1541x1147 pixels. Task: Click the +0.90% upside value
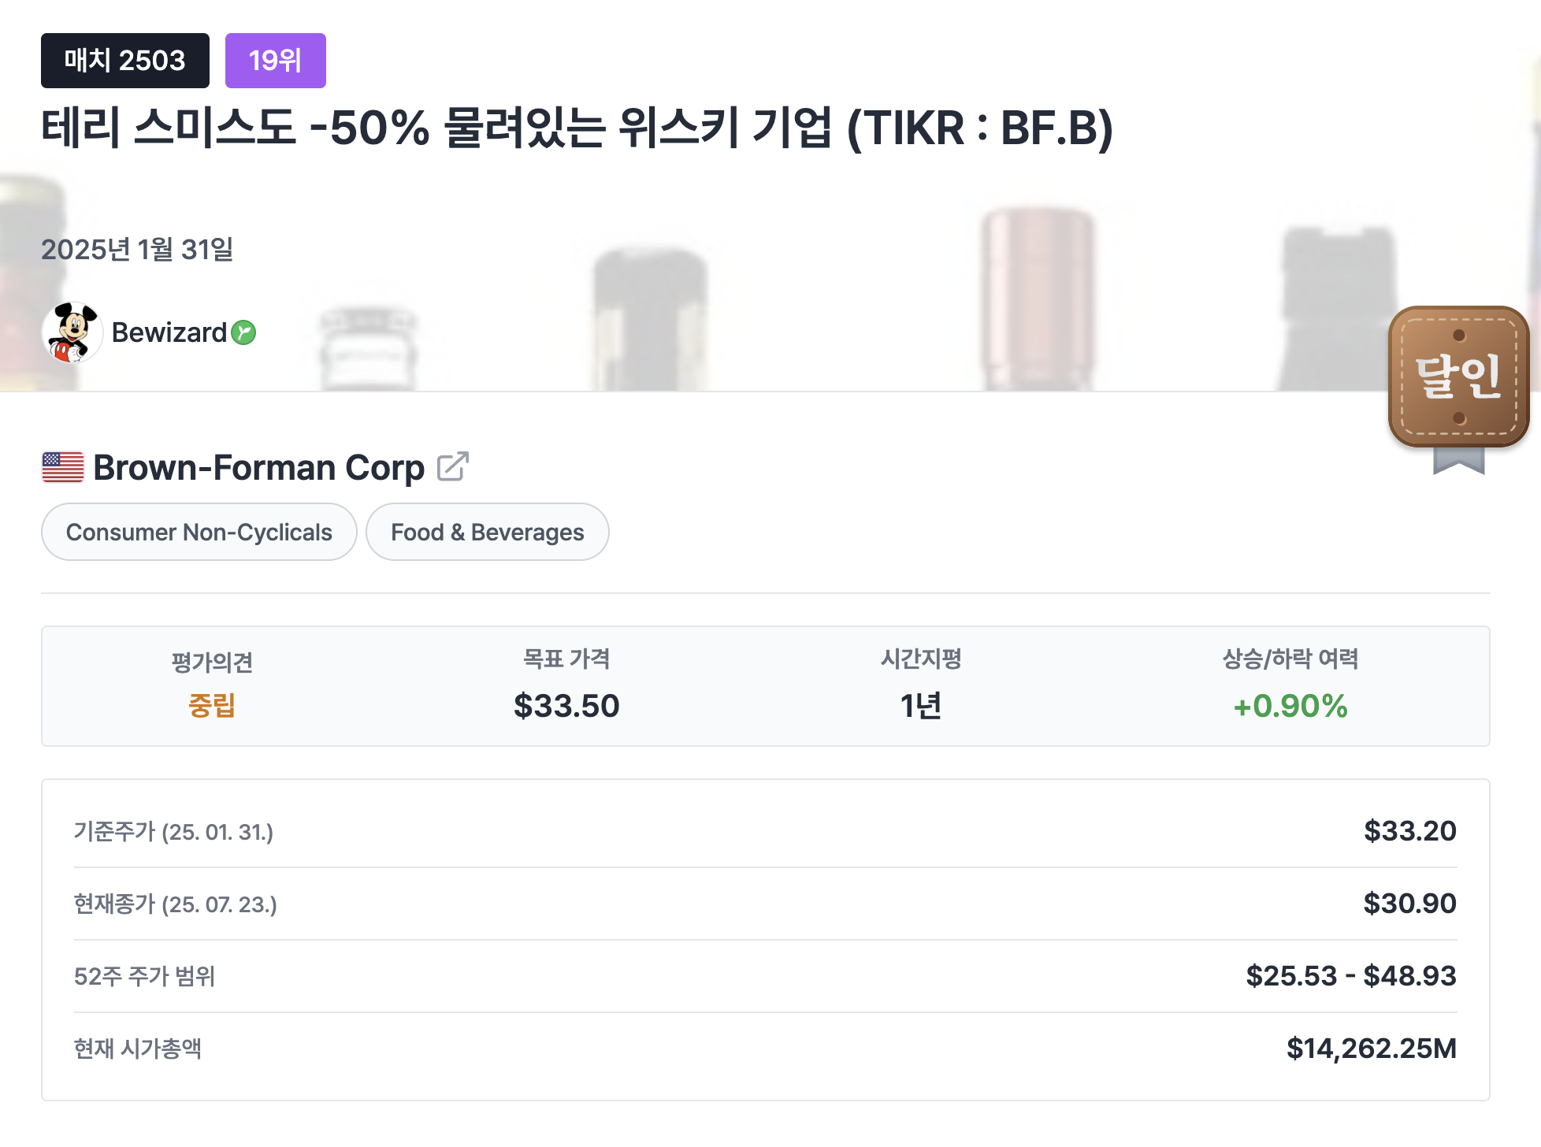coord(1290,706)
